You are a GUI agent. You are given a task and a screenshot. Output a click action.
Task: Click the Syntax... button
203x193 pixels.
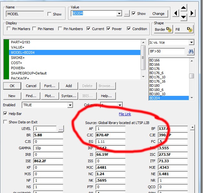pos(69,96)
